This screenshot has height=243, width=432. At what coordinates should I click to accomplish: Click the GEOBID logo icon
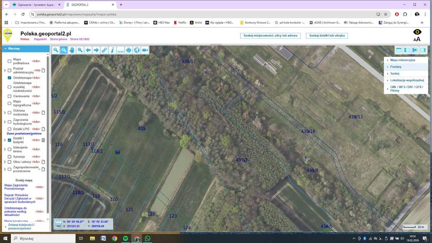8,35
